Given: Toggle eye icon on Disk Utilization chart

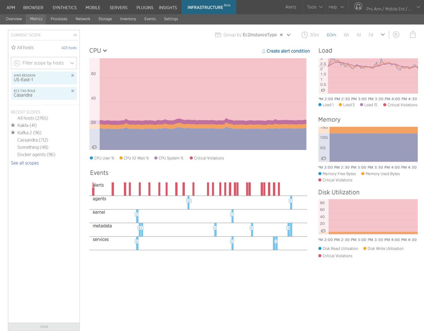Looking at the screenshot, I should [323, 231].
